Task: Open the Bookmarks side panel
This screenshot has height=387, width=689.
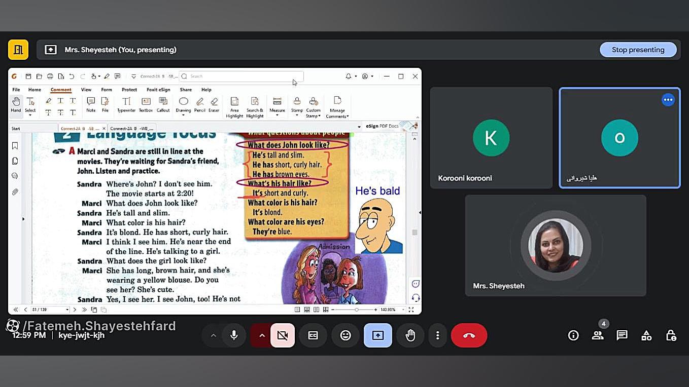Action: pyautogui.click(x=15, y=146)
